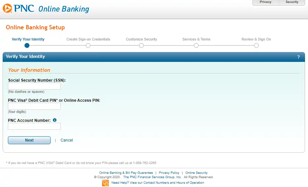Open the Security tab
The height and width of the screenshot is (187, 308).
click(292, 2)
